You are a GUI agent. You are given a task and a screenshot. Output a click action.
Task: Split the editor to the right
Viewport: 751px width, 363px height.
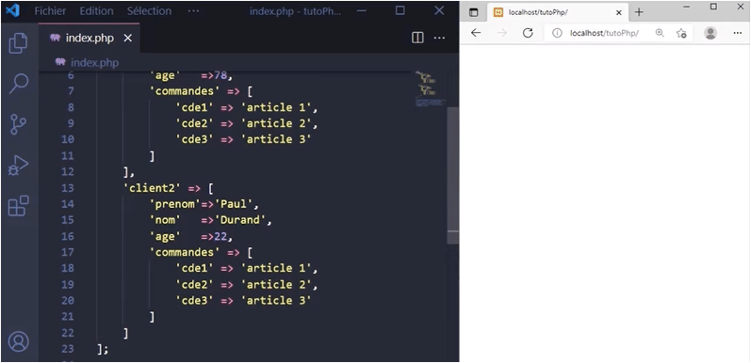[417, 38]
